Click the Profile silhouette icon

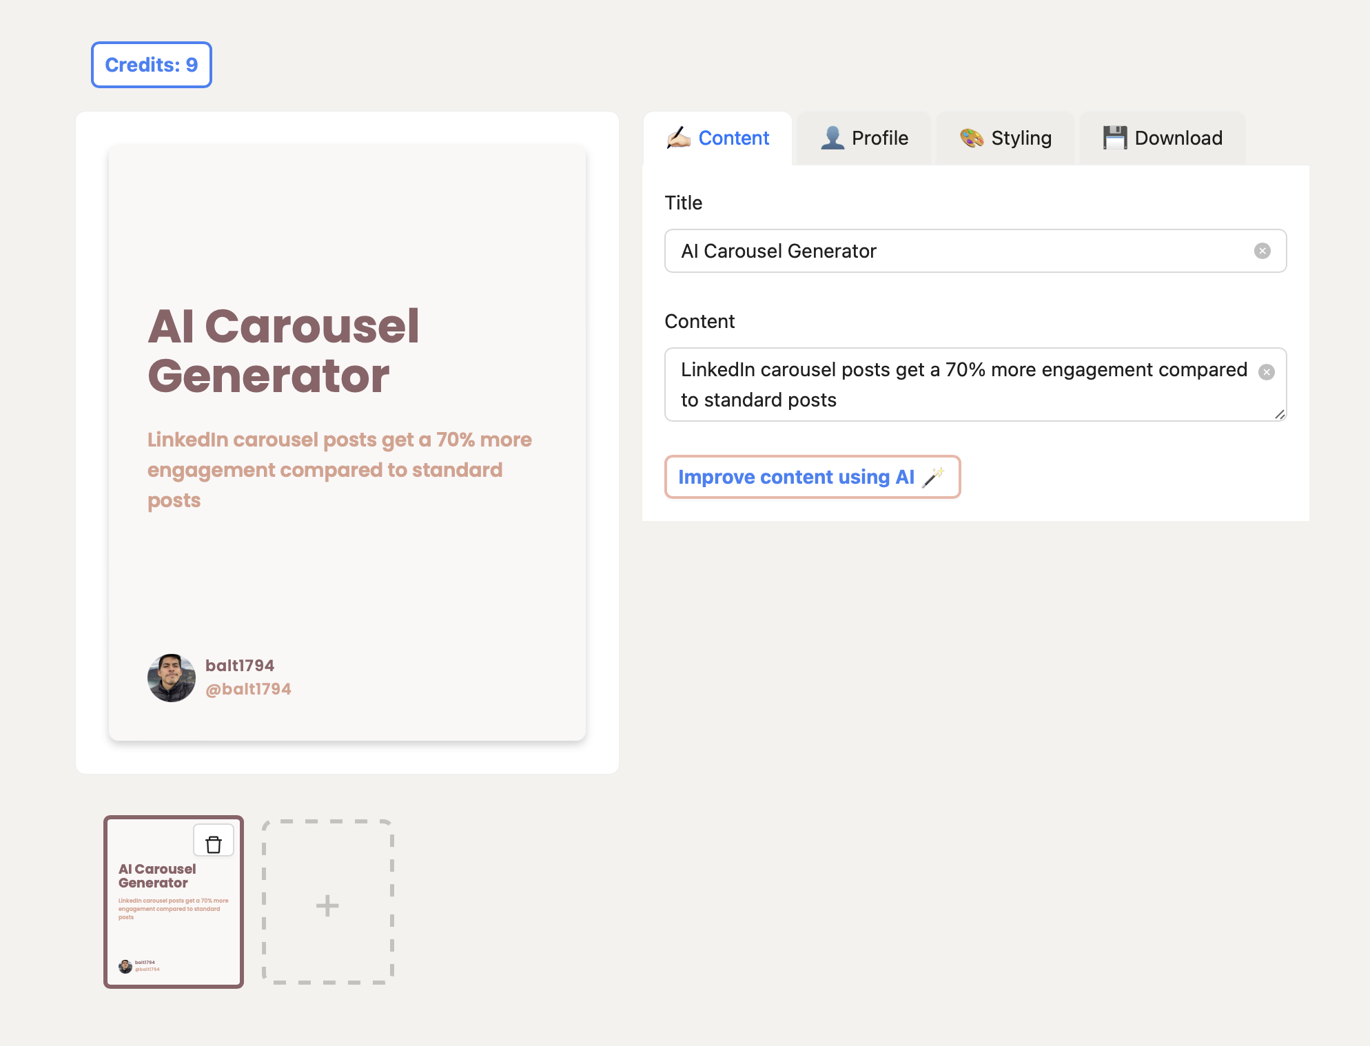point(832,138)
